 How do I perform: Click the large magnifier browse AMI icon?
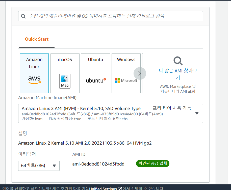178,61
